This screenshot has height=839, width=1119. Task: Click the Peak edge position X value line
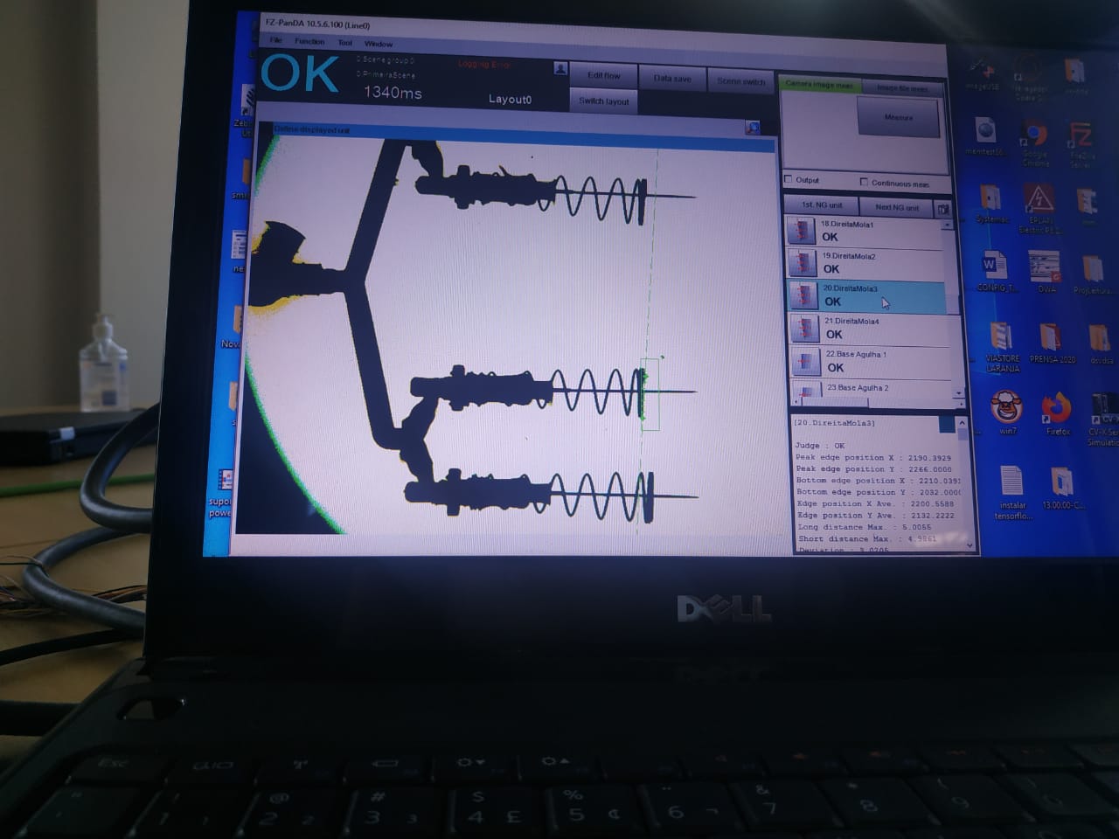[873, 457]
